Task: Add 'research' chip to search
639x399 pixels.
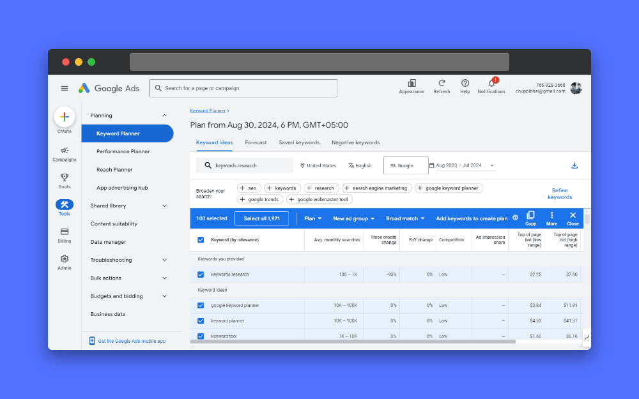Action: (x=321, y=188)
